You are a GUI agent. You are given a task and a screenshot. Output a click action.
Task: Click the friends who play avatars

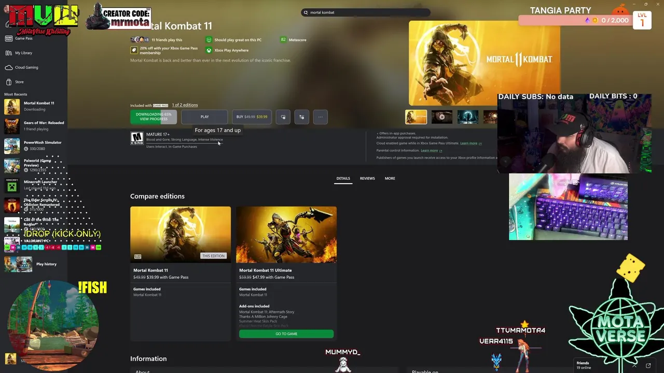click(x=140, y=39)
